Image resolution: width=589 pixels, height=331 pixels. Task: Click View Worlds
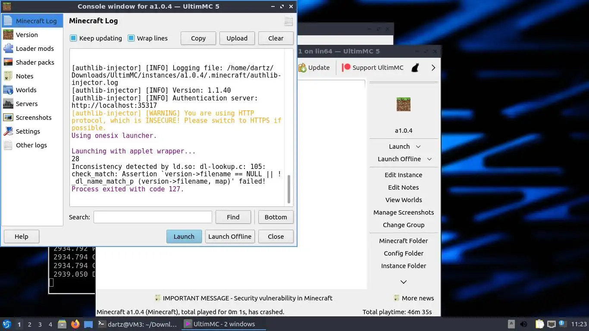[x=404, y=200]
